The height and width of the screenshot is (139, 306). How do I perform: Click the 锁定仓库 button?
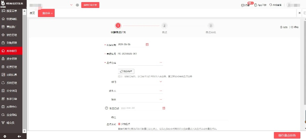click(x=126, y=71)
